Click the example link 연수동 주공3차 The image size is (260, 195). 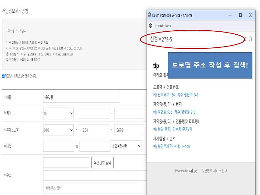tap(182, 129)
